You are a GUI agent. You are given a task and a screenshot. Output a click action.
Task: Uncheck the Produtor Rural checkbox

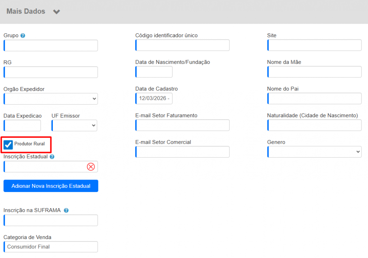coord(8,144)
